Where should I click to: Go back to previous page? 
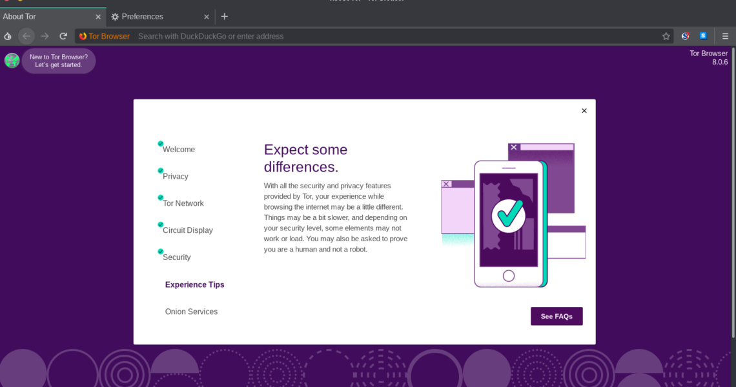(26, 36)
